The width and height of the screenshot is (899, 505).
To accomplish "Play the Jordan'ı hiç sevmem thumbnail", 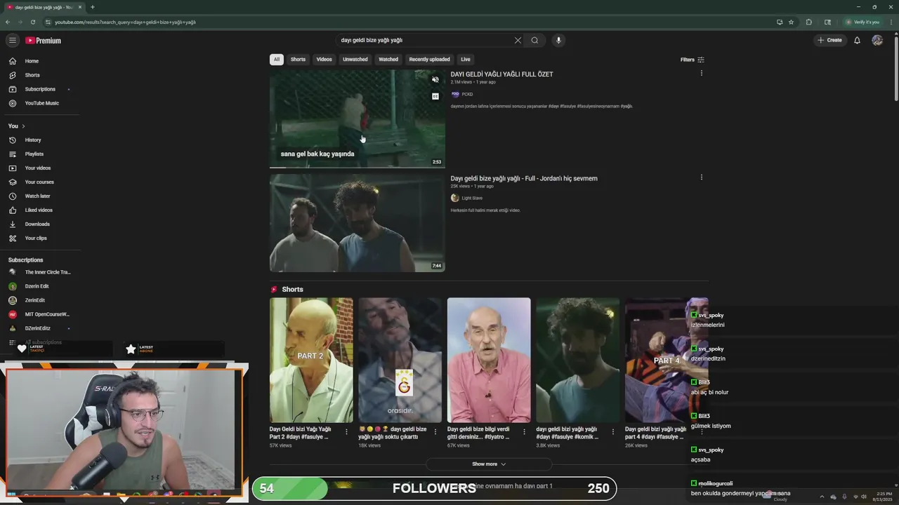I will click(357, 222).
